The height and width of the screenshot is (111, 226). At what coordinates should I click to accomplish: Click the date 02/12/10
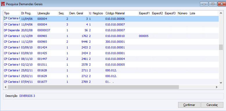tap(27, 65)
